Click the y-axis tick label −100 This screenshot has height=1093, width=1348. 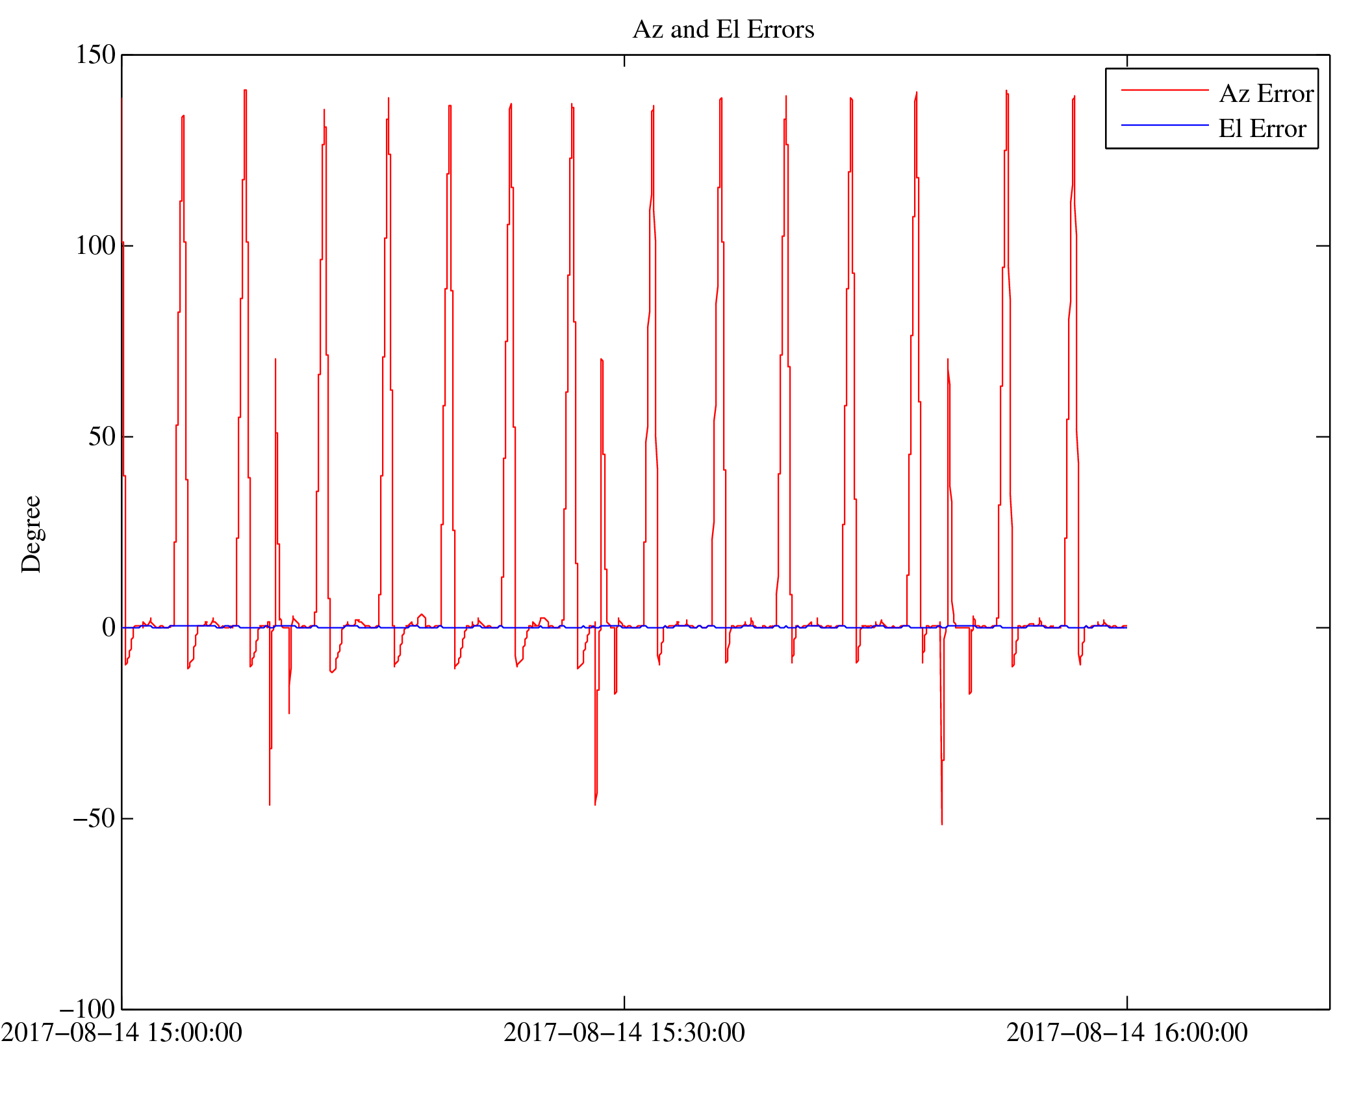88,1009
